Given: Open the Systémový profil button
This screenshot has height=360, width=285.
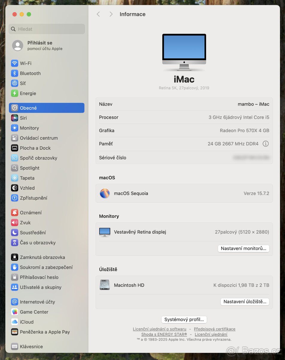Looking at the screenshot, I should pyautogui.click(x=184, y=319).
